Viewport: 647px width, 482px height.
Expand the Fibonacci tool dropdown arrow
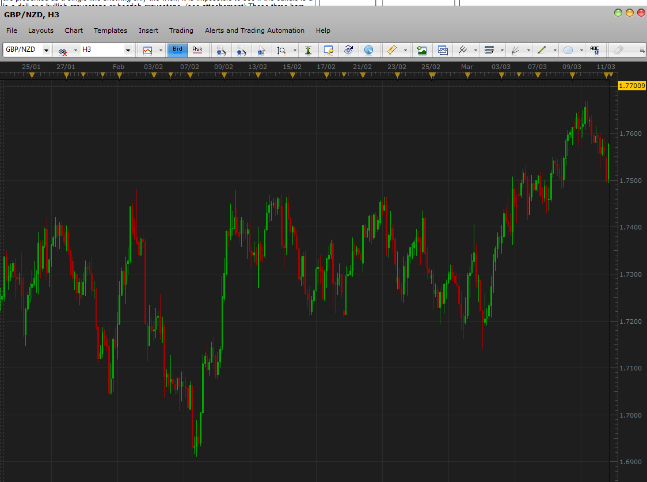tap(502, 50)
